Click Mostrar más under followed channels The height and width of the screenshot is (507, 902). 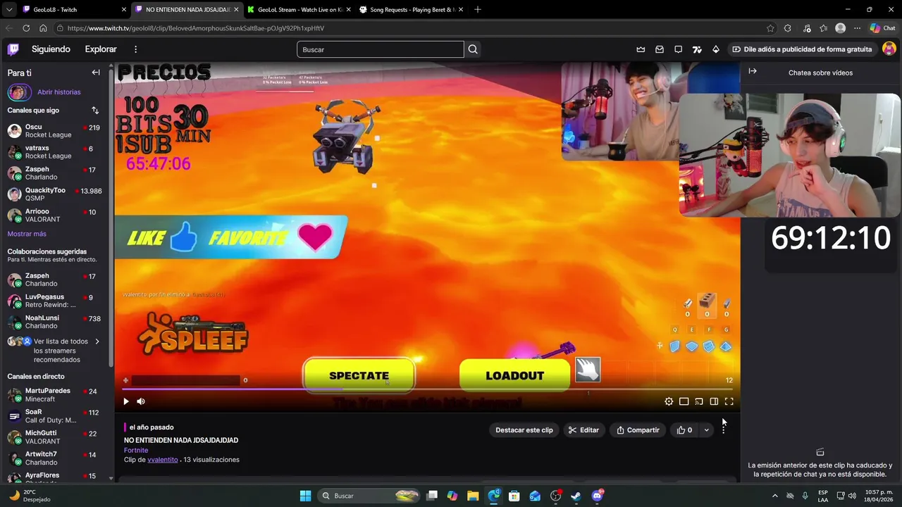click(x=27, y=234)
